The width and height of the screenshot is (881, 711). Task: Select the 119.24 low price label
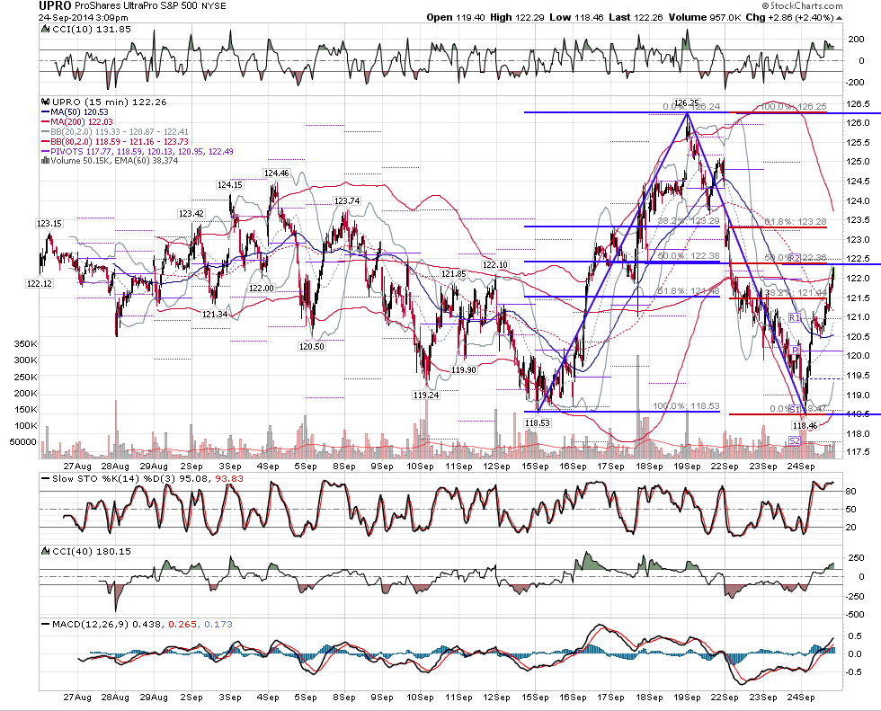coord(426,395)
